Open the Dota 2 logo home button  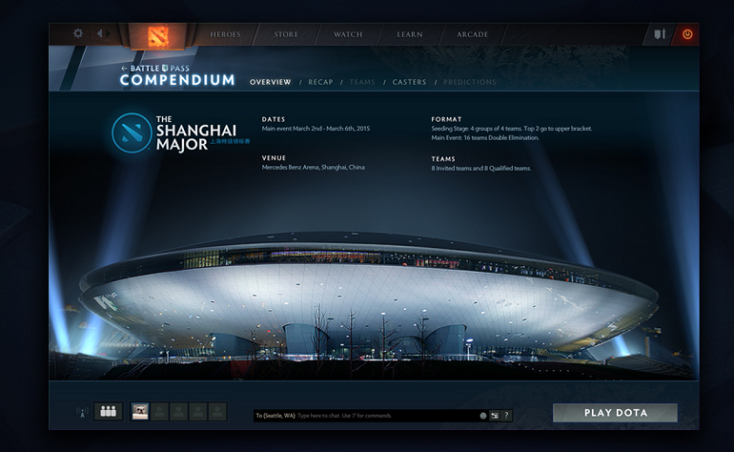pyautogui.click(x=157, y=36)
